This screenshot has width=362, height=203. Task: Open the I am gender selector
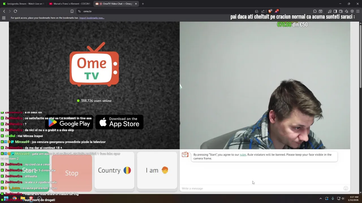(157, 170)
